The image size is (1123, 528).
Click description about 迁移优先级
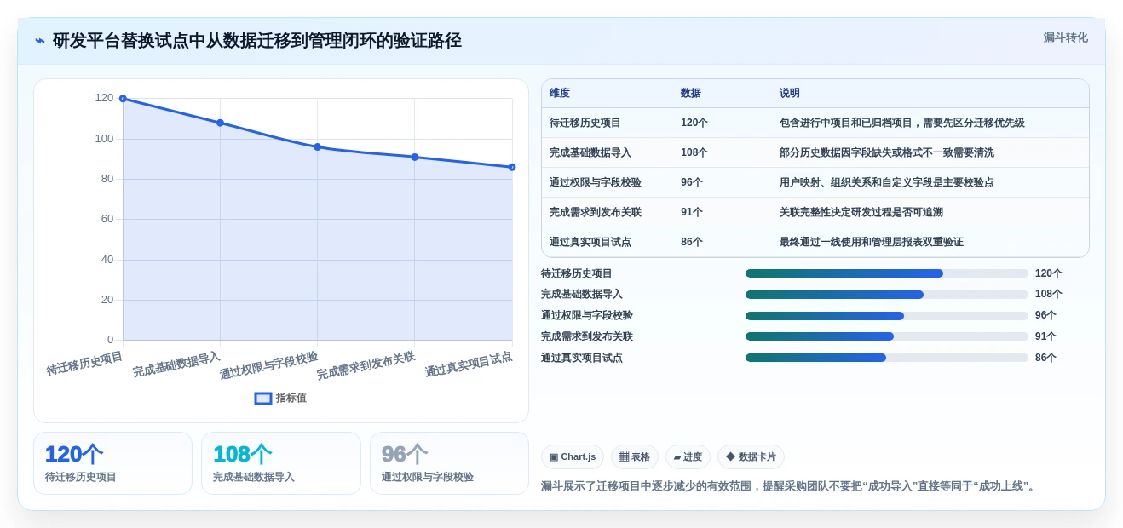tap(902, 123)
